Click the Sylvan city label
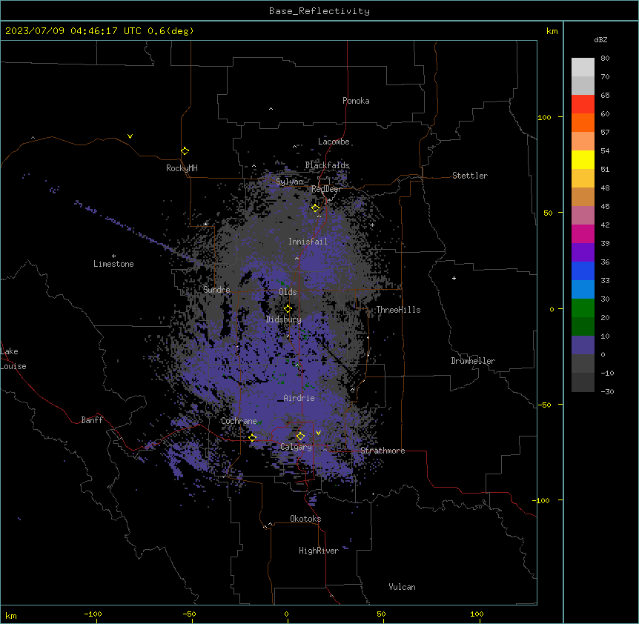The height and width of the screenshot is (624, 639). click(x=289, y=182)
